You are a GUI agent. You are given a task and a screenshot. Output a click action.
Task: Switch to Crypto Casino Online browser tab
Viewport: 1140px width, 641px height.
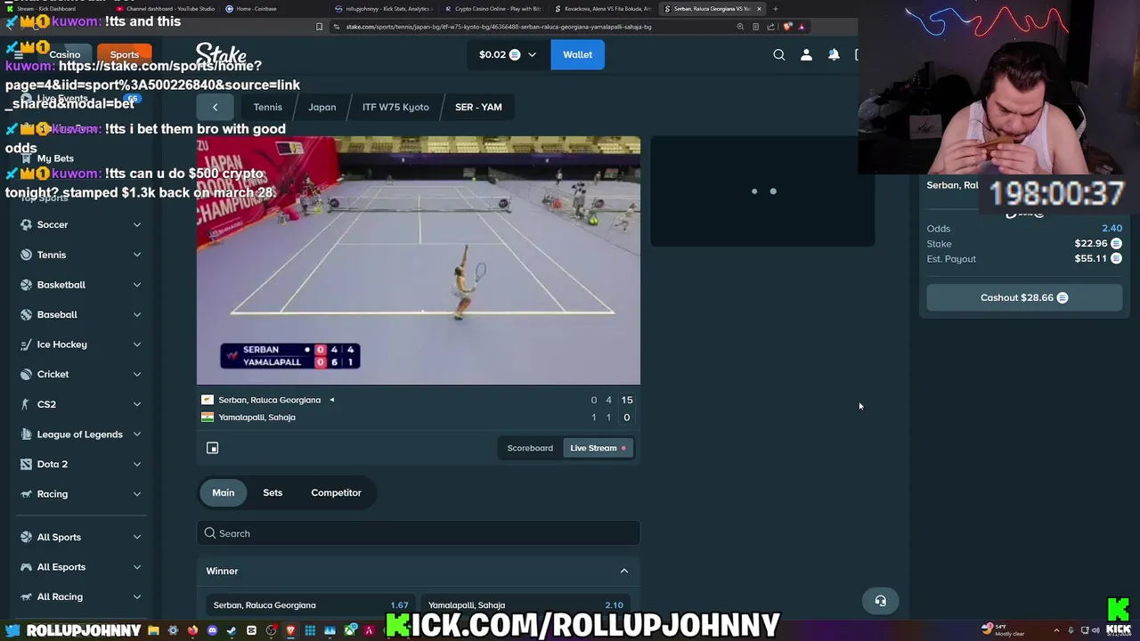pyautogui.click(x=494, y=8)
